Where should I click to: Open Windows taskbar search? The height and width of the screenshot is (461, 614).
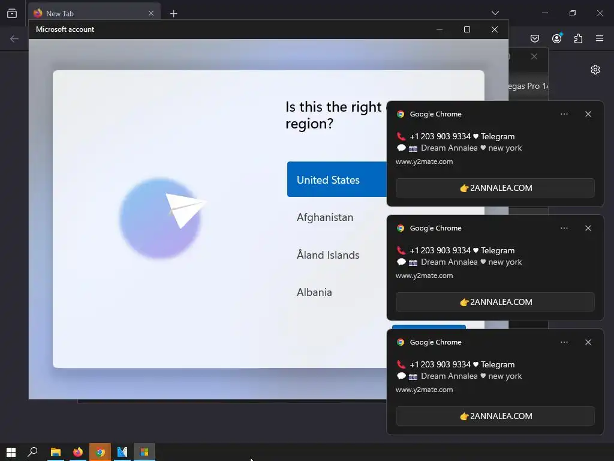(32, 452)
